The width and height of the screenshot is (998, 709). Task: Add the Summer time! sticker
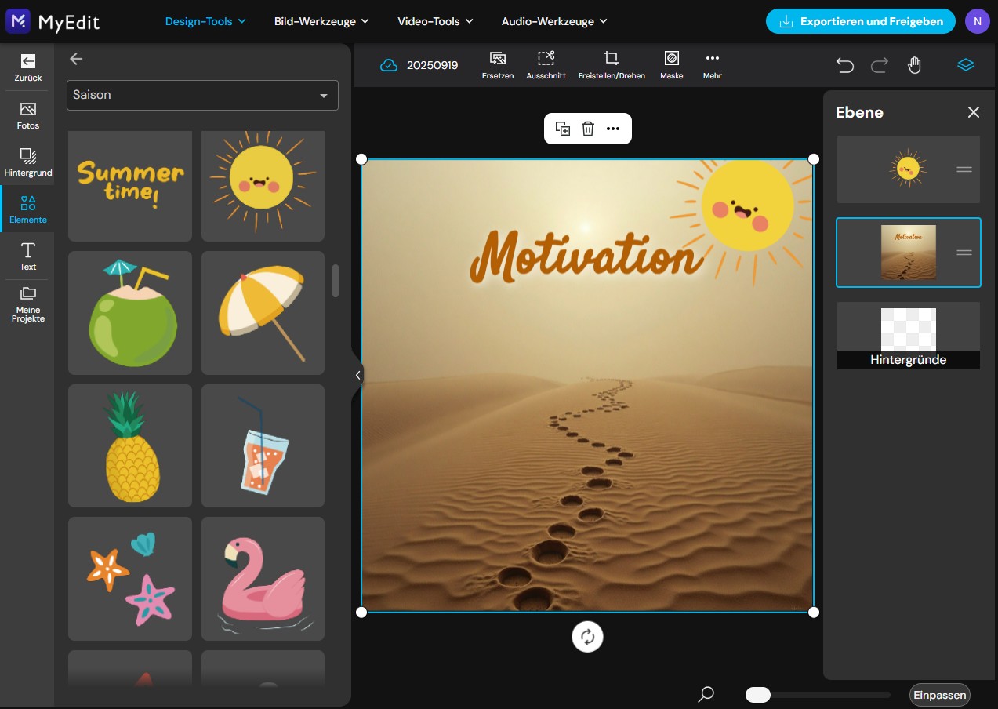[x=130, y=186]
